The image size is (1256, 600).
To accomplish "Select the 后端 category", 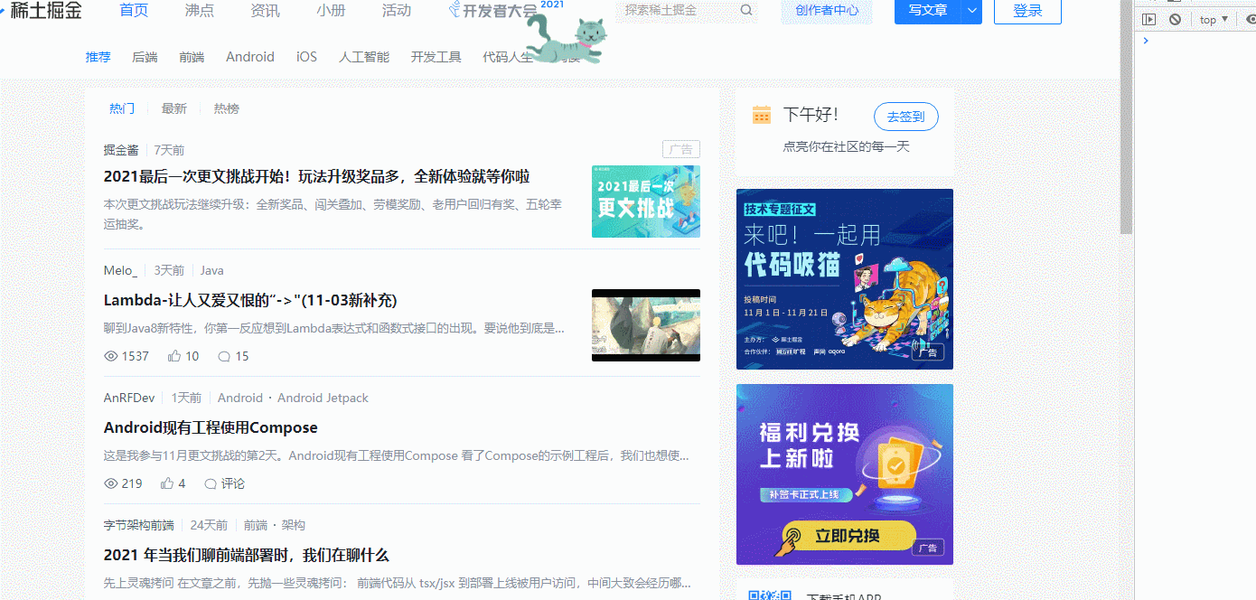I will 145,57.
